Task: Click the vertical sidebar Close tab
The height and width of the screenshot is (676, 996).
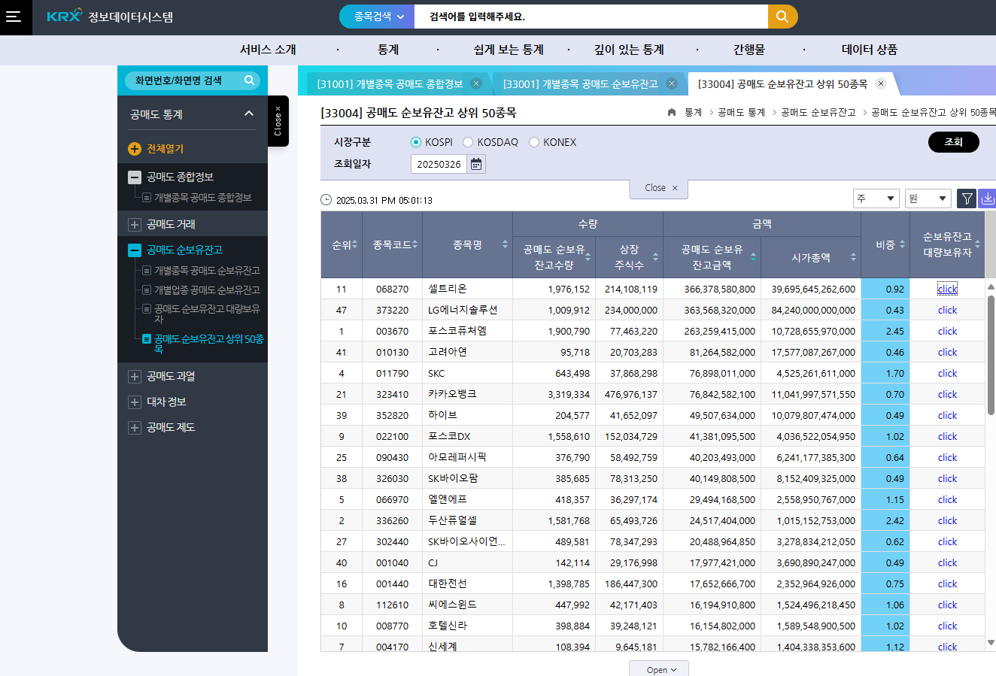Action: click(278, 121)
